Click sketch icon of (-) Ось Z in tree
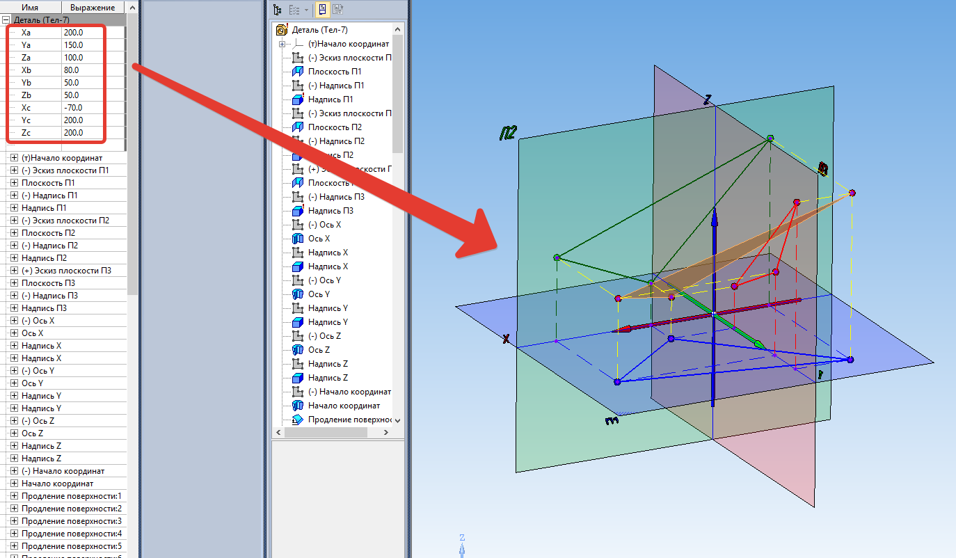956x558 pixels. tap(298, 336)
